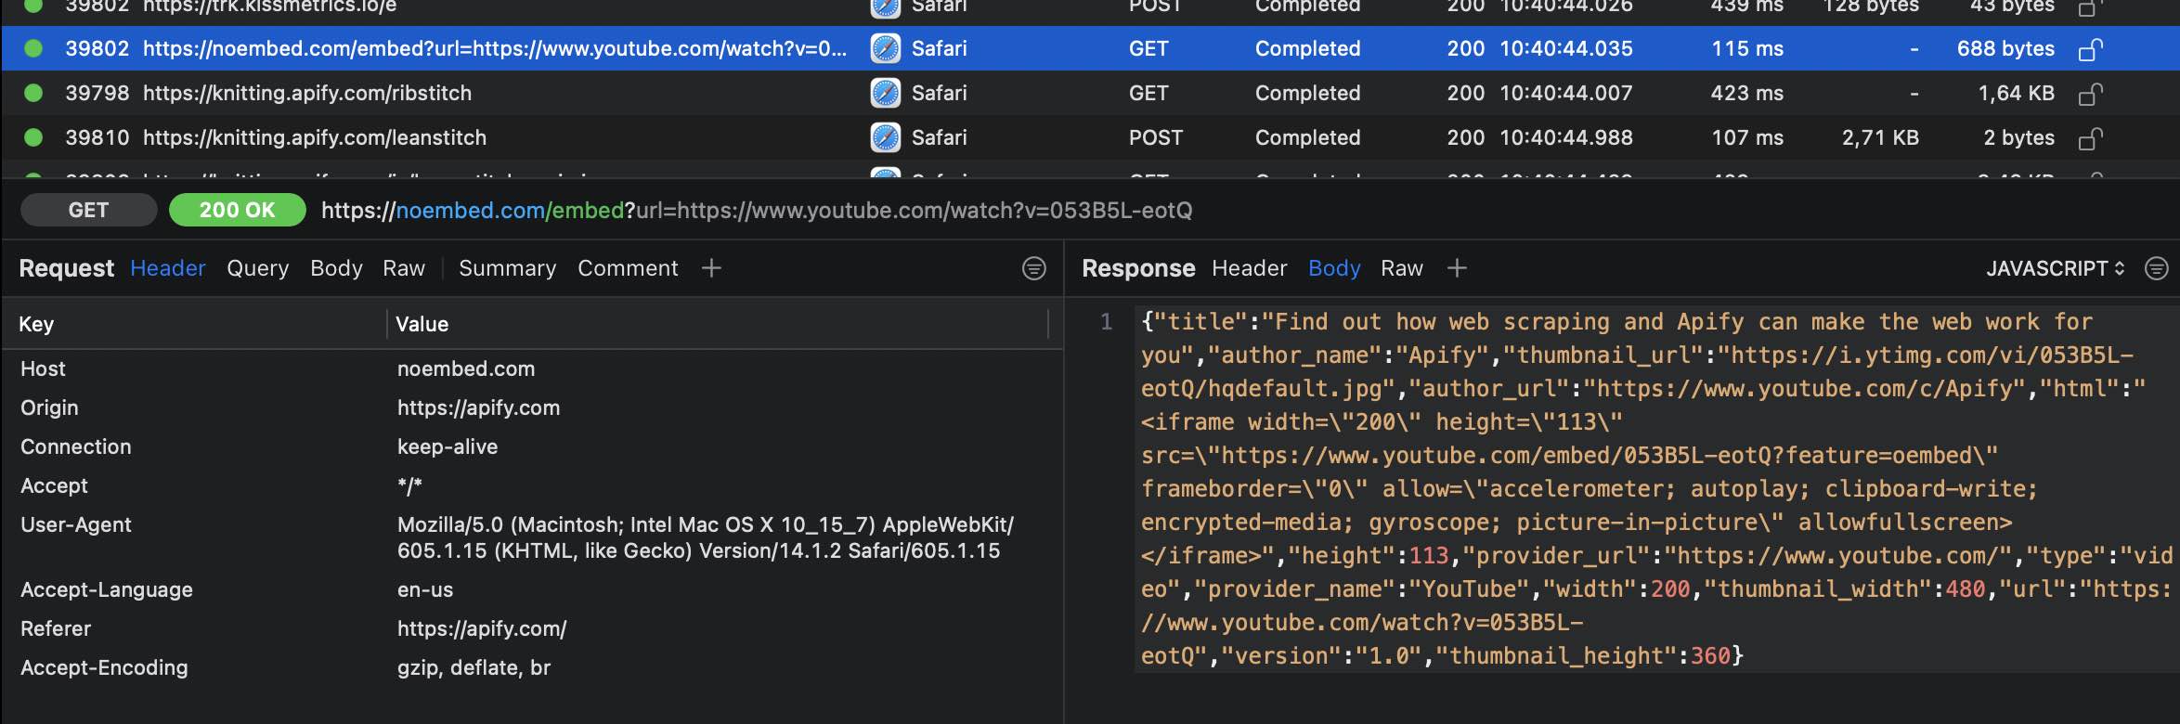Screen dimensions: 2180x724
Task: Click the Safari icon in the ribstitch row
Action: point(885,93)
